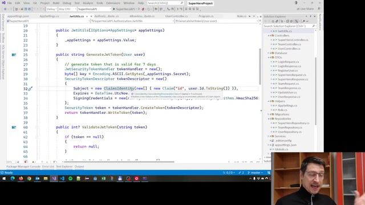
Task: Expand the Services folder
Action: coord(269,136)
